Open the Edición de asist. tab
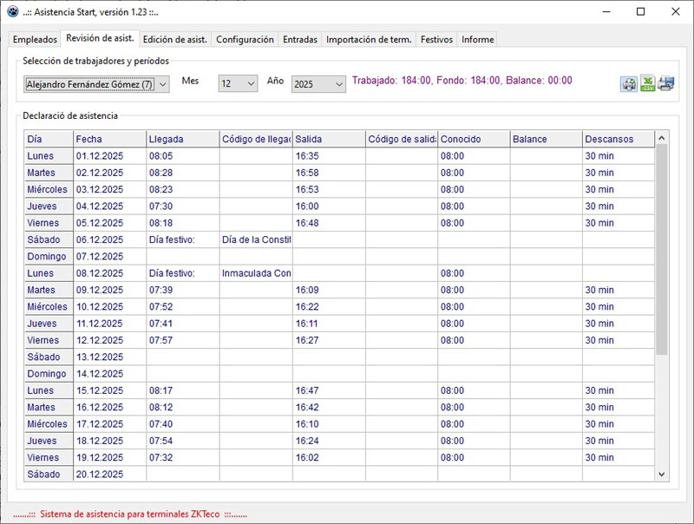 click(174, 39)
